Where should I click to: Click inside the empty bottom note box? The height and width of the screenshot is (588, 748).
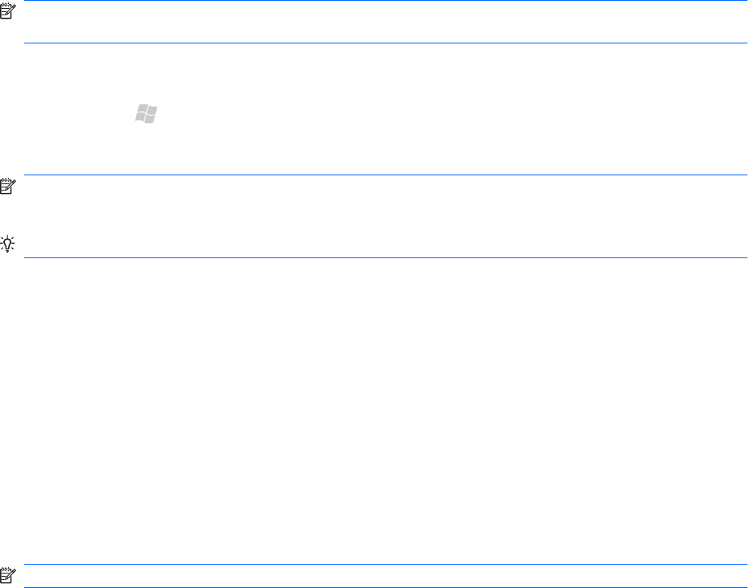[x=386, y=576]
